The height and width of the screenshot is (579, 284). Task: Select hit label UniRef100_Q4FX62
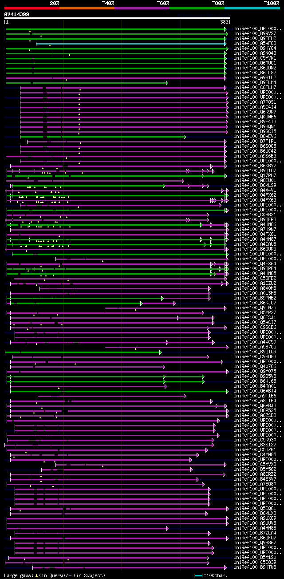[x=255, y=195]
